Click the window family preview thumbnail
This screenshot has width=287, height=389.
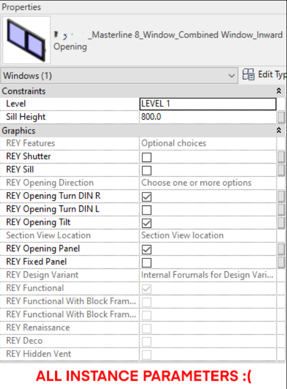26,40
